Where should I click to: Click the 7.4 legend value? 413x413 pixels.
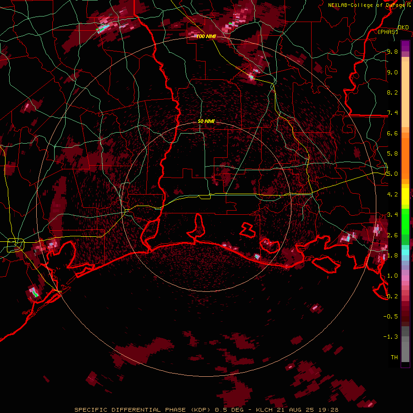(392, 113)
